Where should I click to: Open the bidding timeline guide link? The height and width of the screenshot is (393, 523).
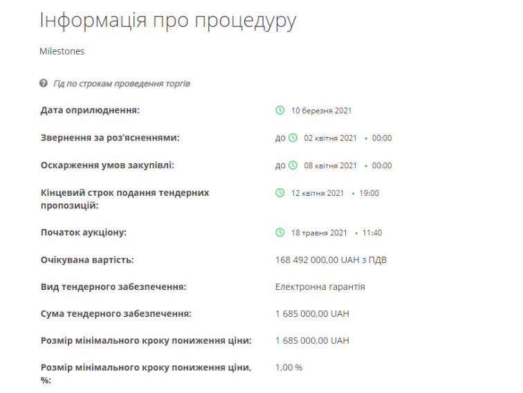122,84
